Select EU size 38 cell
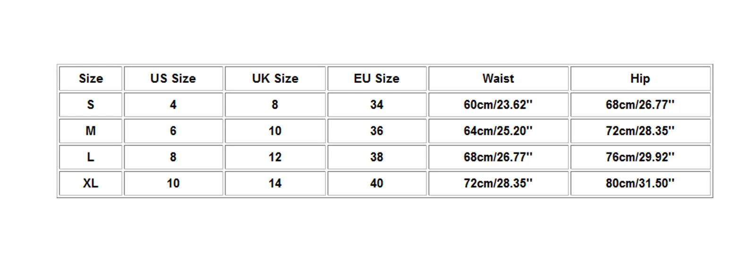The height and width of the screenshot is (280, 756). 377,157
